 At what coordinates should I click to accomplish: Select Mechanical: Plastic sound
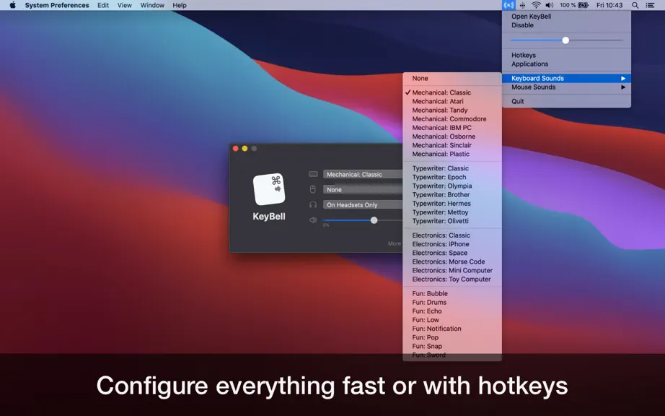(452, 154)
